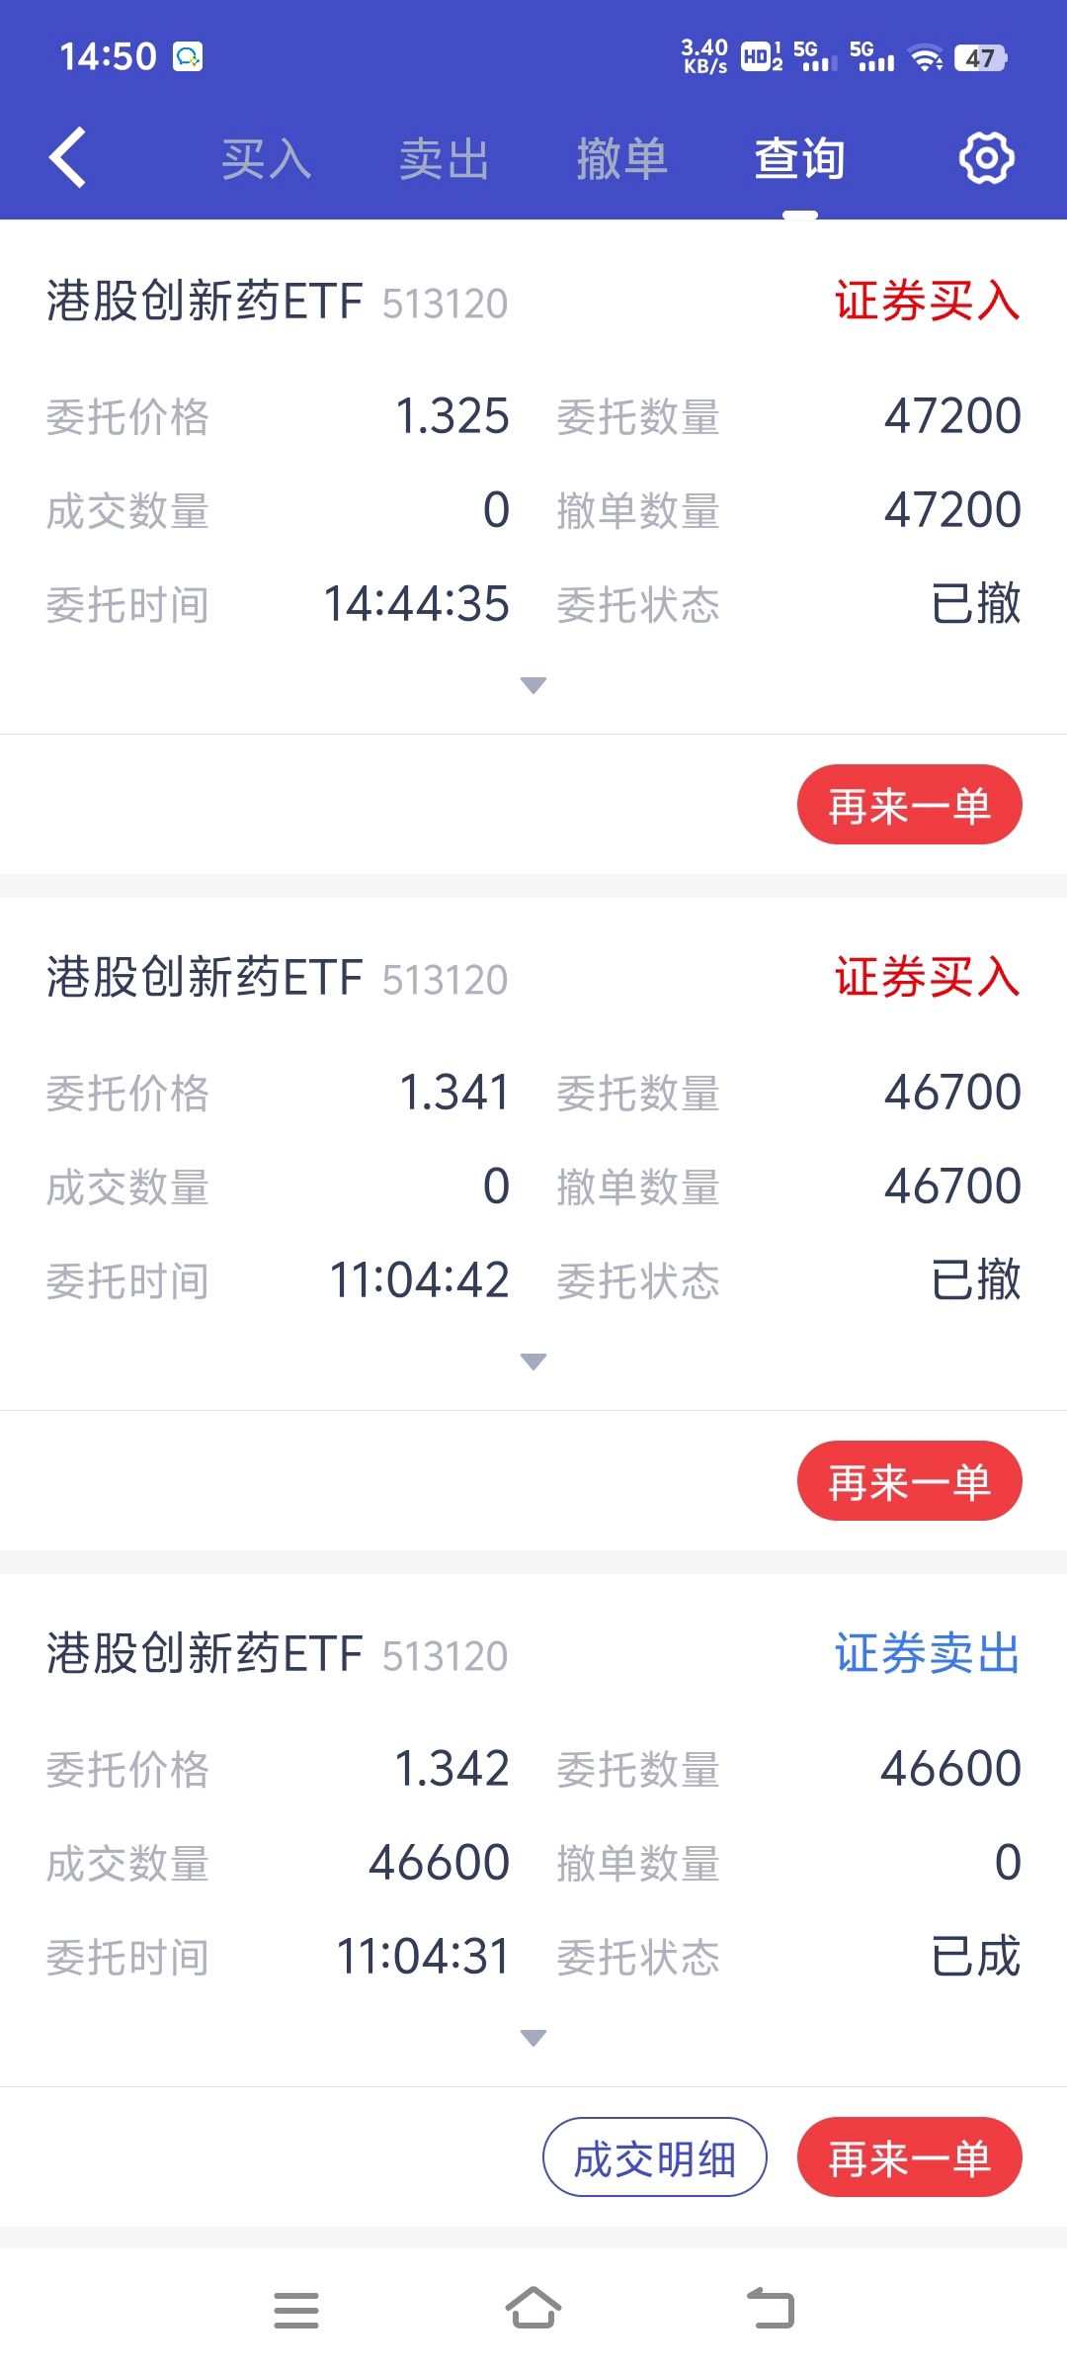Expand details of the 14:44:35 order

[533, 685]
